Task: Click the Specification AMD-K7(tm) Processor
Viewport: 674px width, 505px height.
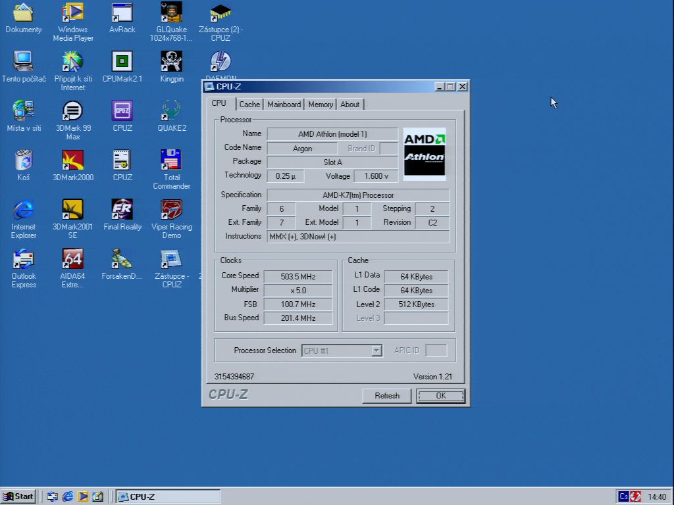Action: (x=358, y=195)
